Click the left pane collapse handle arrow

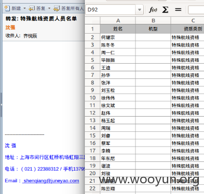(x=1, y=105)
